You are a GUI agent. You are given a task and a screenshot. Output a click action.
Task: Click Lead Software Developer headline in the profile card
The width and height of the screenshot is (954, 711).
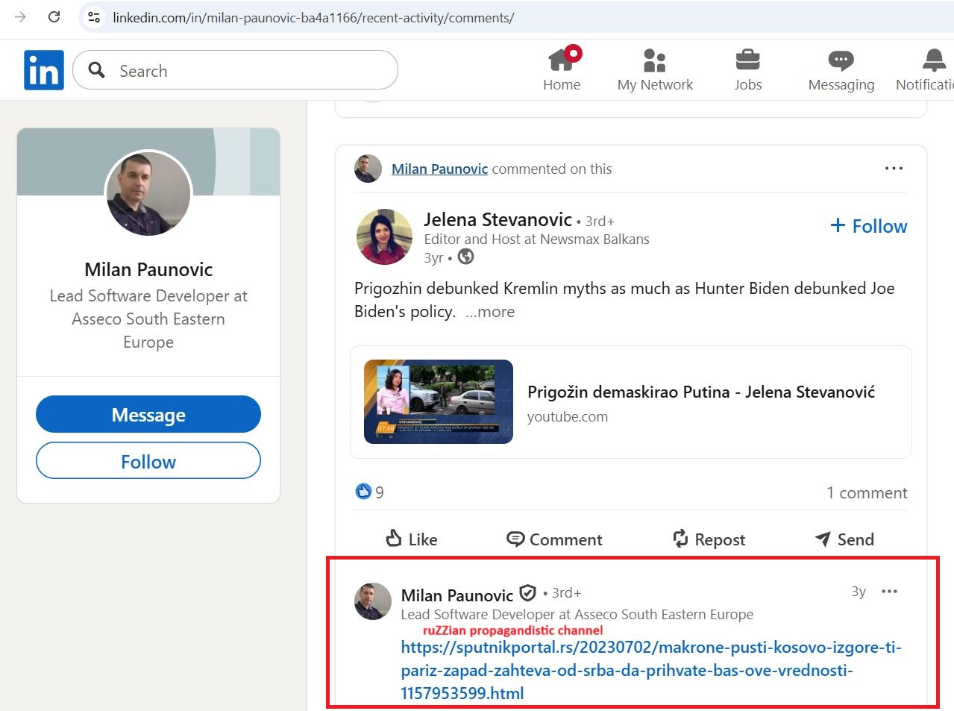coord(148,319)
